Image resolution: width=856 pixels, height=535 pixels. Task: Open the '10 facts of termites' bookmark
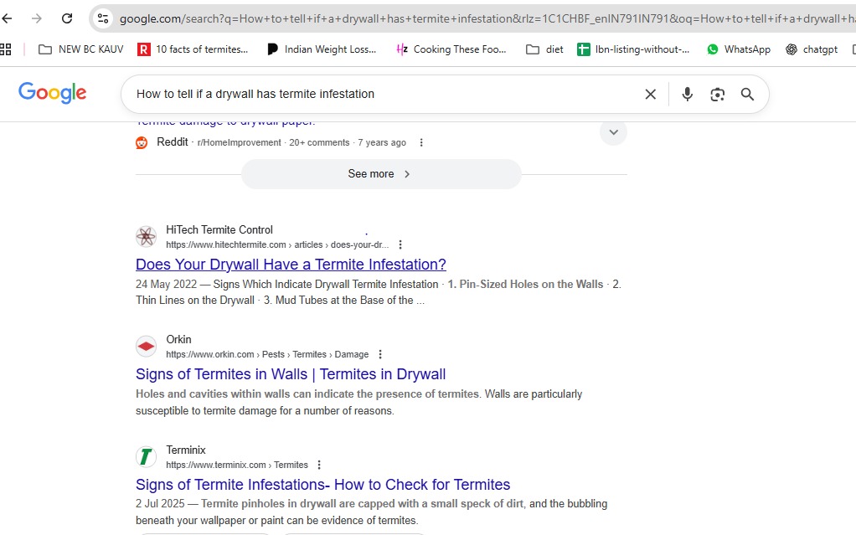point(193,49)
